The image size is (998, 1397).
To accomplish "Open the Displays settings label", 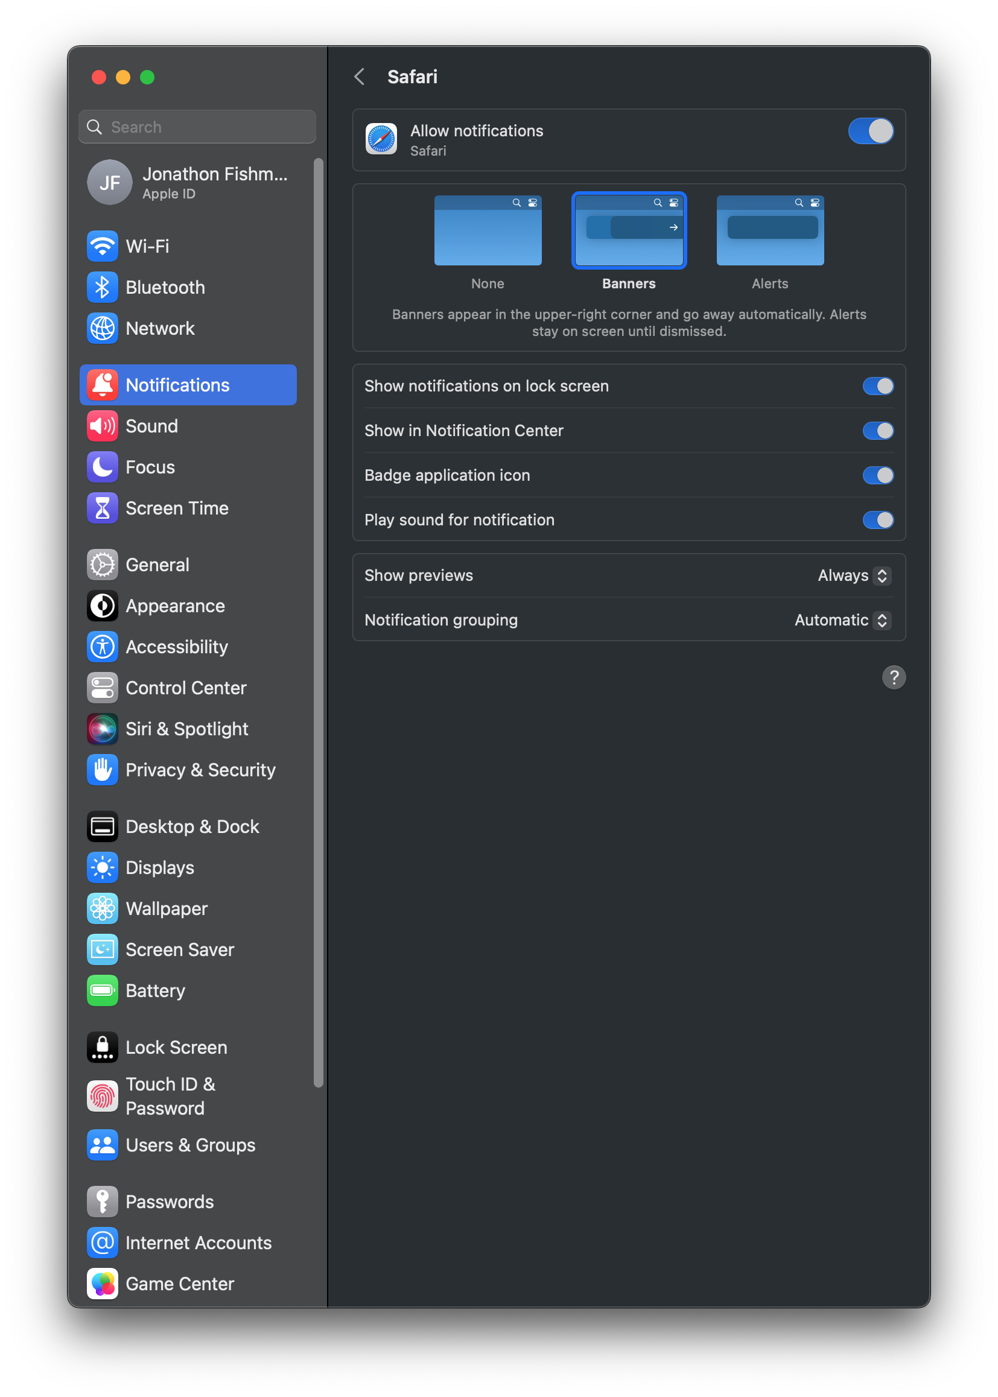I will [x=160, y=869].
